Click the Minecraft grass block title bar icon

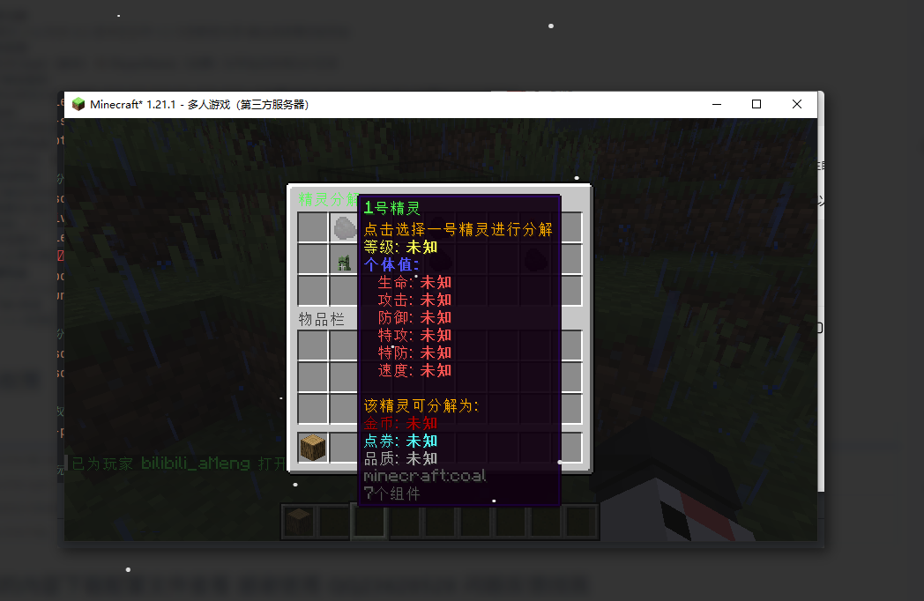pyautogui.click(x=78, y=104)
